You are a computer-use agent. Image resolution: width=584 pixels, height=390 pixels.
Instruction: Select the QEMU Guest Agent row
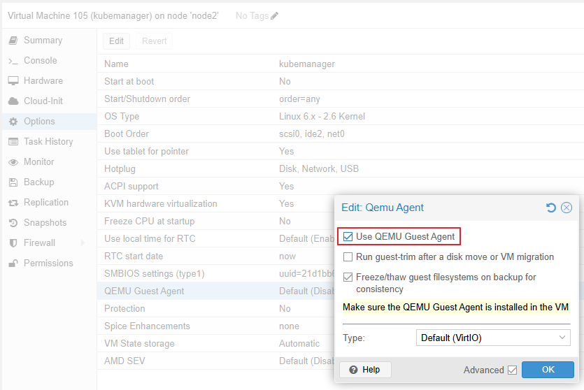click(215, 291)
